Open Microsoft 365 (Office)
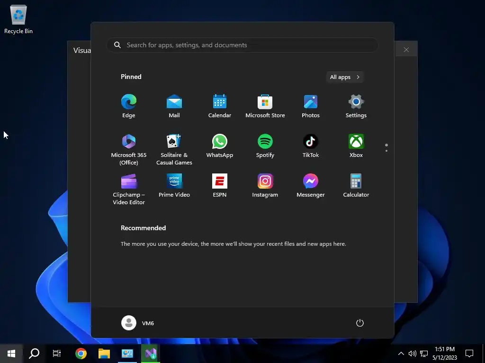 pyautogui.click(x=129, y=149)
